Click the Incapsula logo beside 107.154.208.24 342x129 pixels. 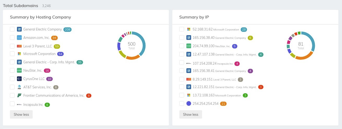pos(189,63)
